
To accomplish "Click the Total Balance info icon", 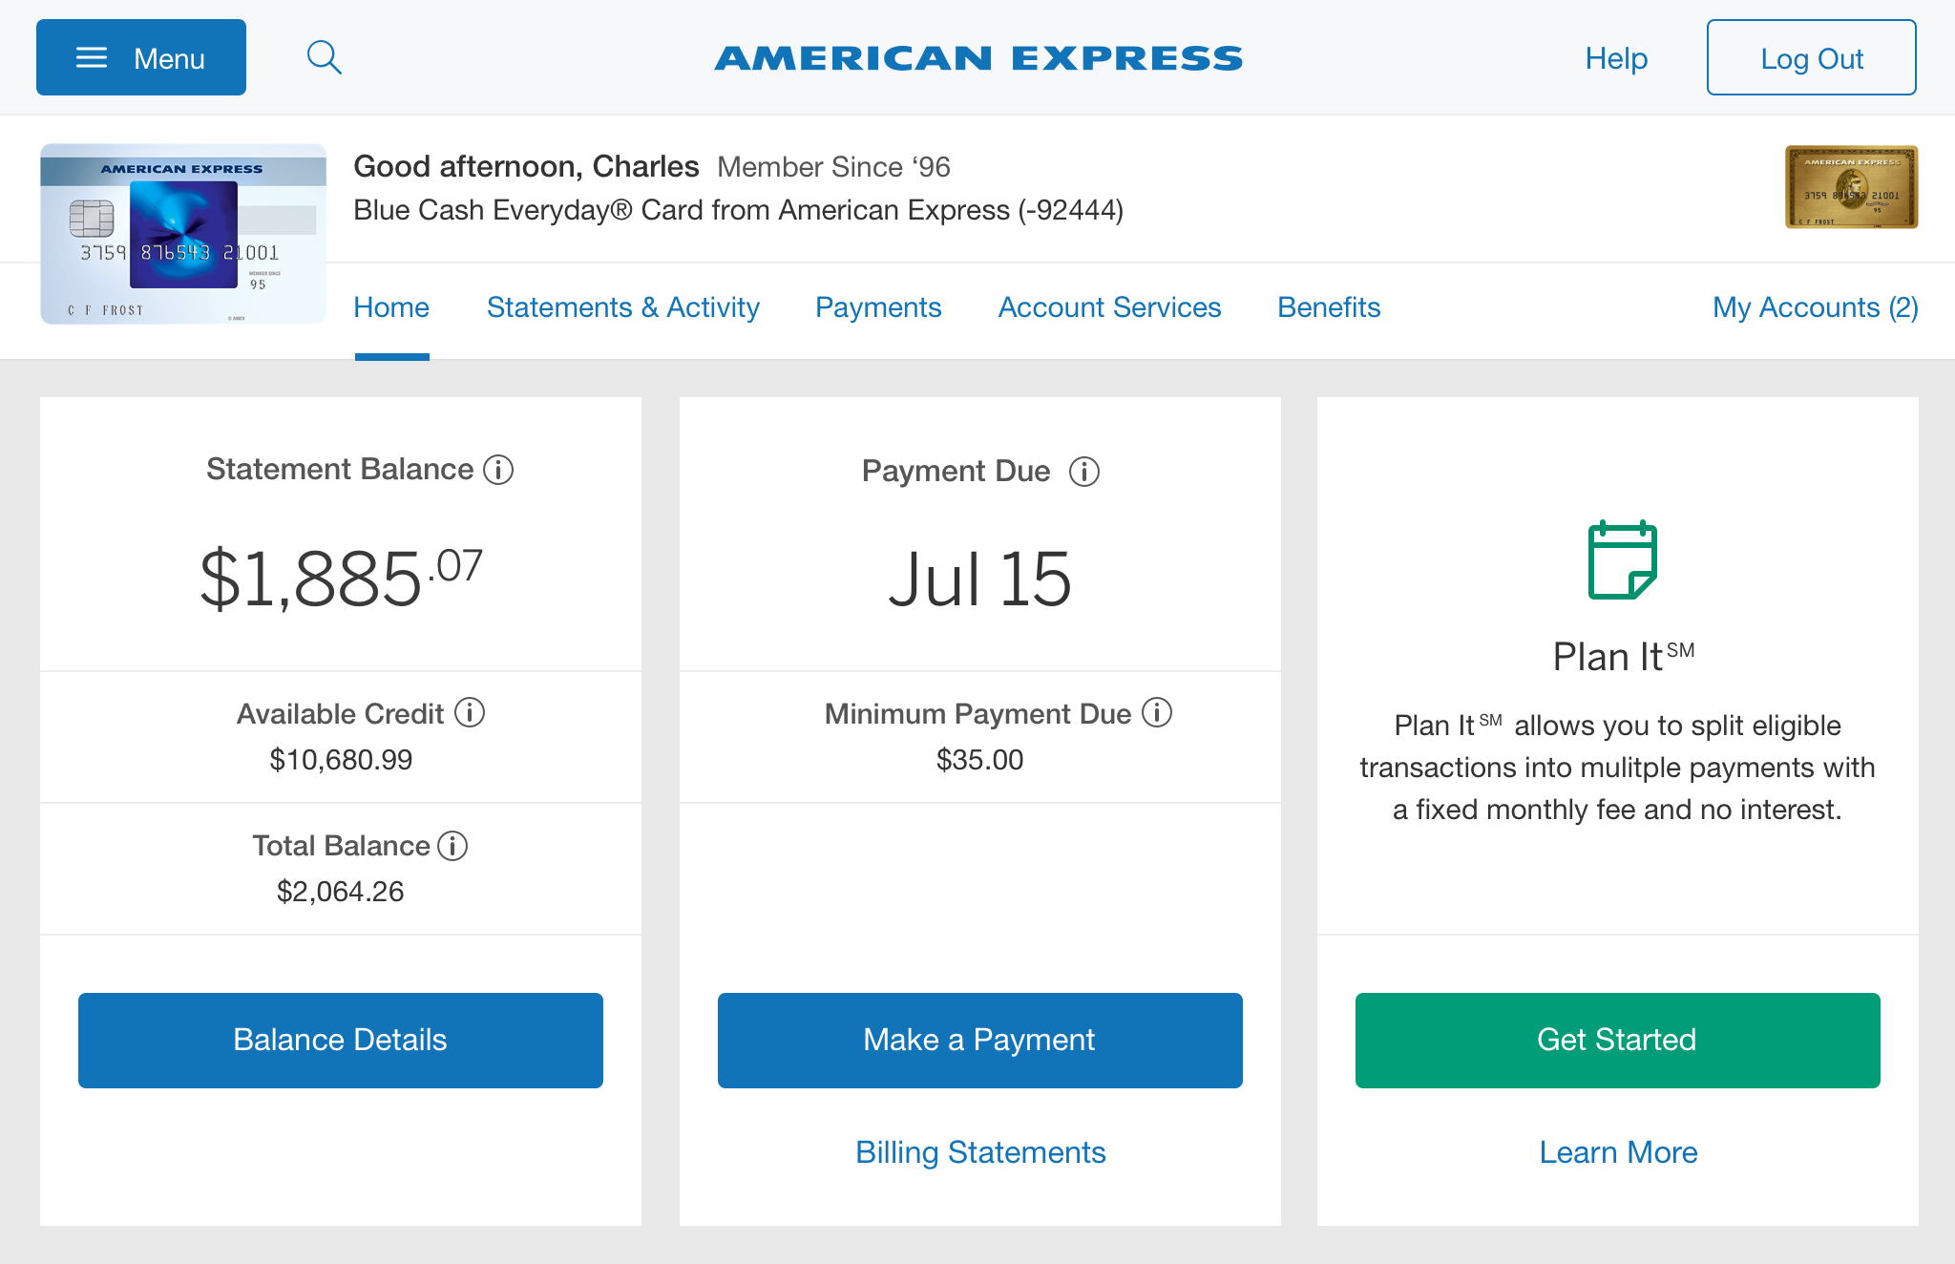I will pos(452,845).
